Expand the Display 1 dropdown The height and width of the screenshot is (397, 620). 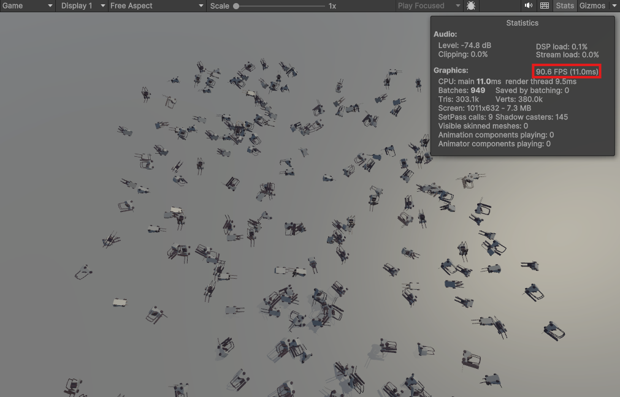pos(82,6)
